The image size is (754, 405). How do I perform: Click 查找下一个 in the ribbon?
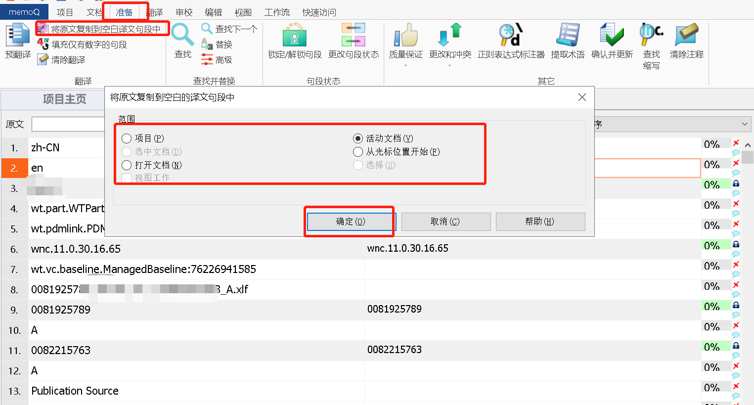[x=229, y=29]
